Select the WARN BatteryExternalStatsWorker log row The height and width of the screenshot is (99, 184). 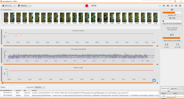pos(79,95)
